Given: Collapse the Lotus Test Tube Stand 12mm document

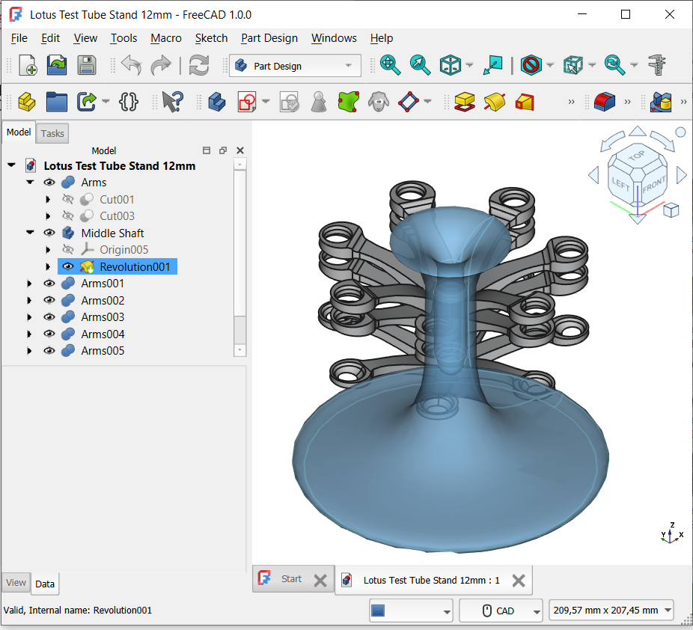Looking at the screenshot, I should coord(11,165).
